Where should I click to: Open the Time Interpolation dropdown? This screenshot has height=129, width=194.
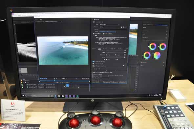pos(102,78)
